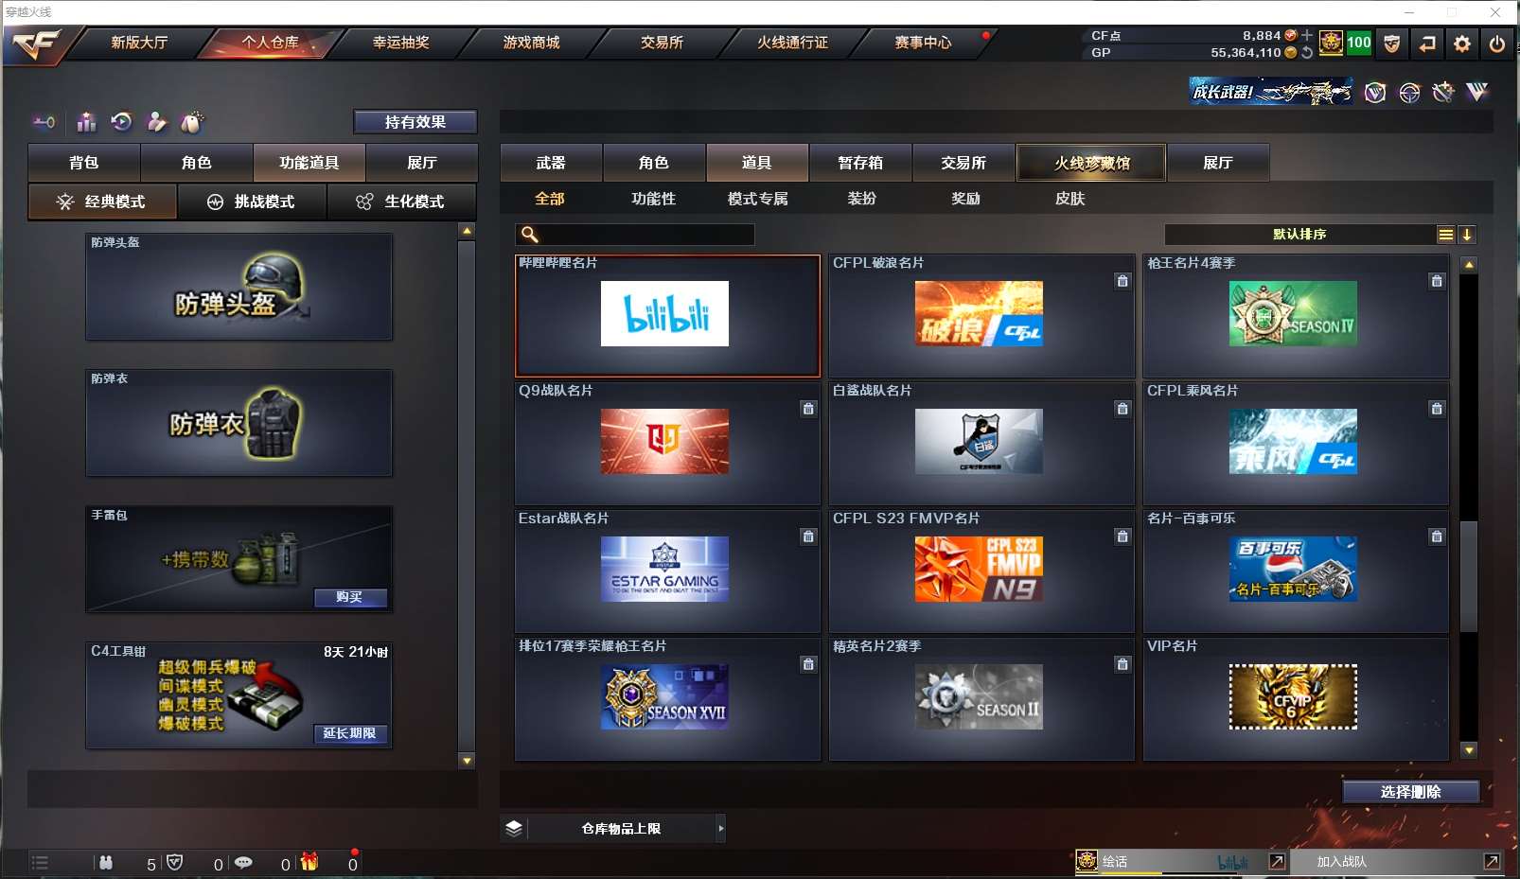Expand the 绘话 chat panel

[1277, 862]
